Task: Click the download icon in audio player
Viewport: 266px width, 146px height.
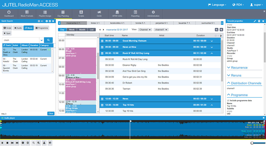Action: [x=44, y=143]
